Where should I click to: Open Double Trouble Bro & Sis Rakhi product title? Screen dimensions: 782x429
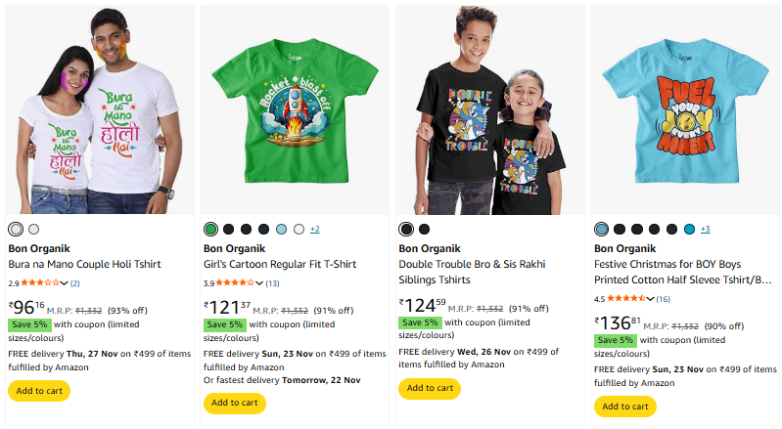coord(472,264)
